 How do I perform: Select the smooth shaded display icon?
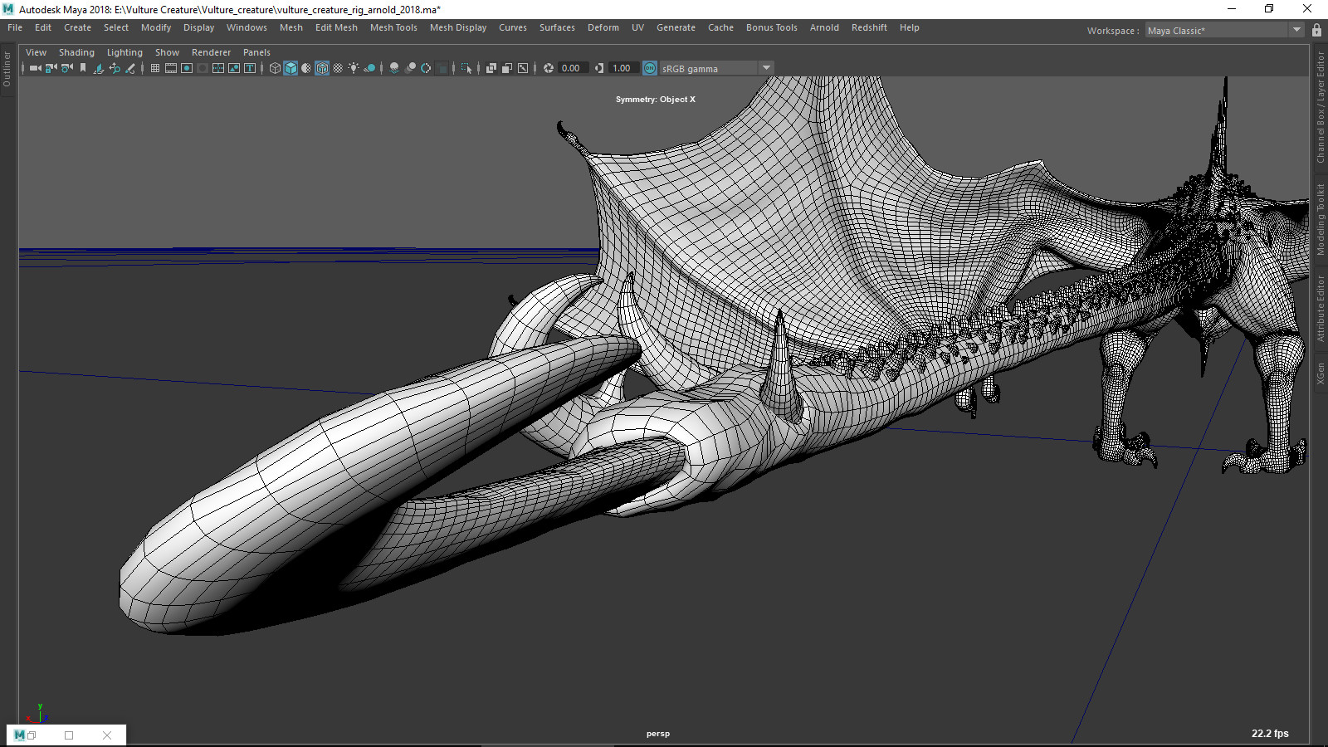(290, 68)
